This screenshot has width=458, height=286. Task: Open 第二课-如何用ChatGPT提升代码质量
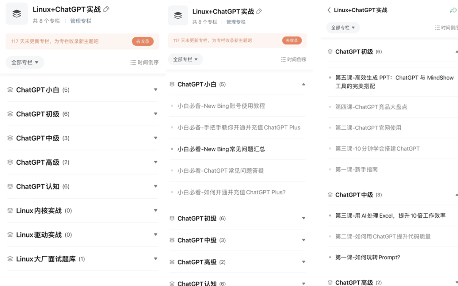click(x=383, y=236)
